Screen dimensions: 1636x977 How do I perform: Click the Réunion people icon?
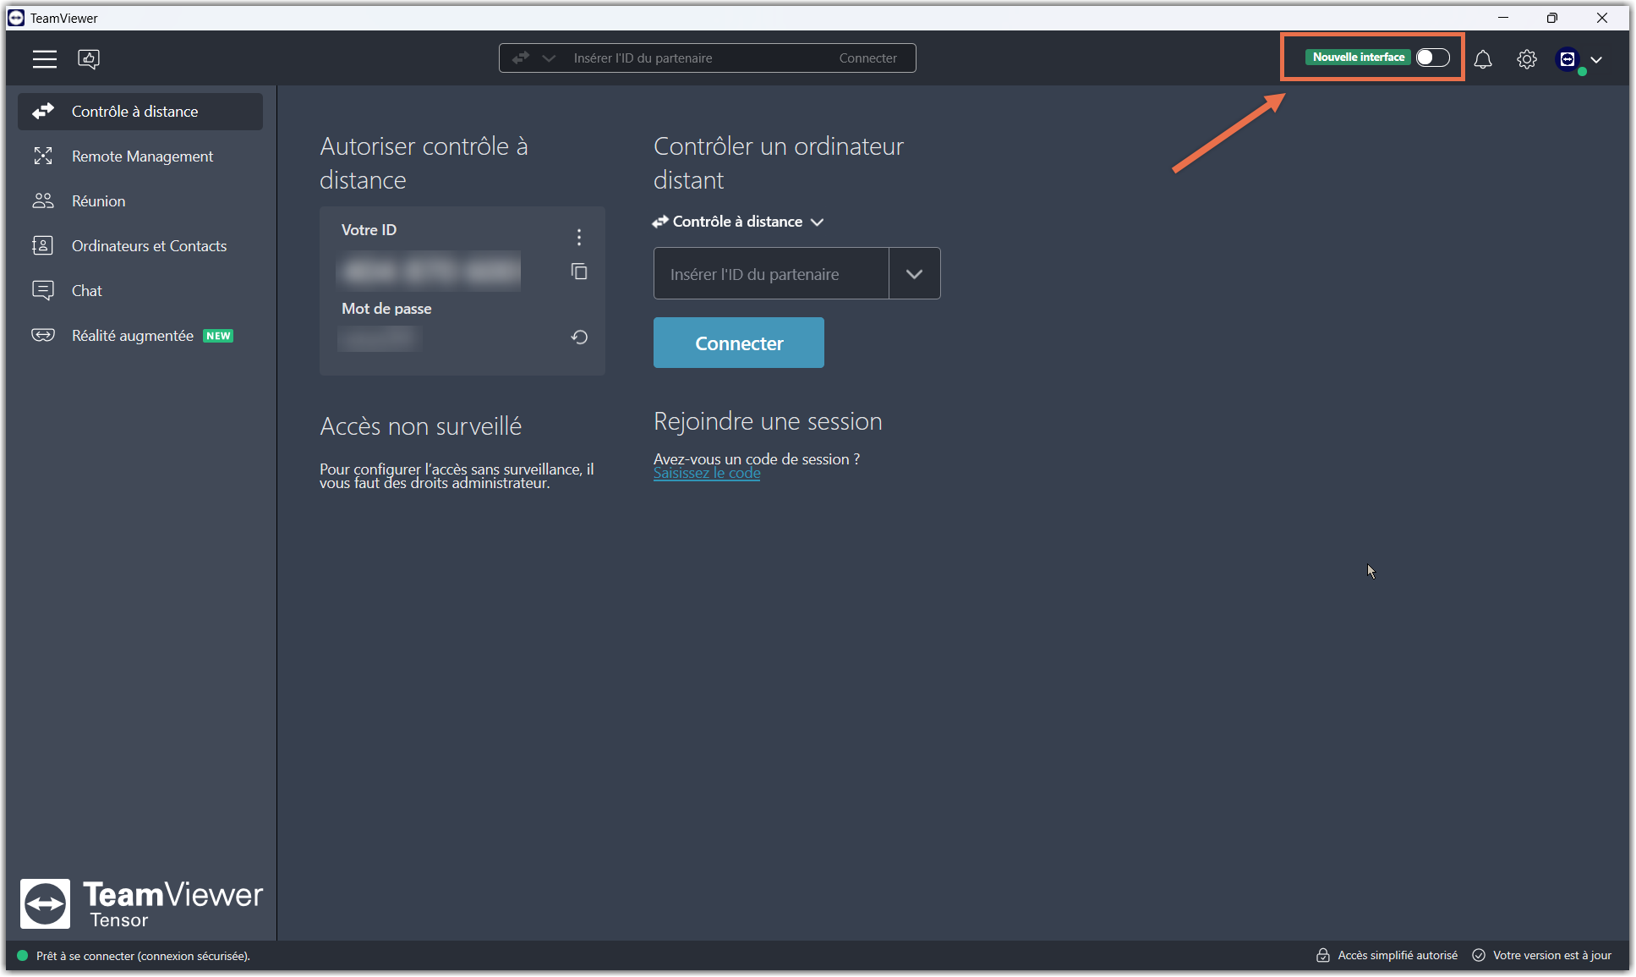pos(43,201)
